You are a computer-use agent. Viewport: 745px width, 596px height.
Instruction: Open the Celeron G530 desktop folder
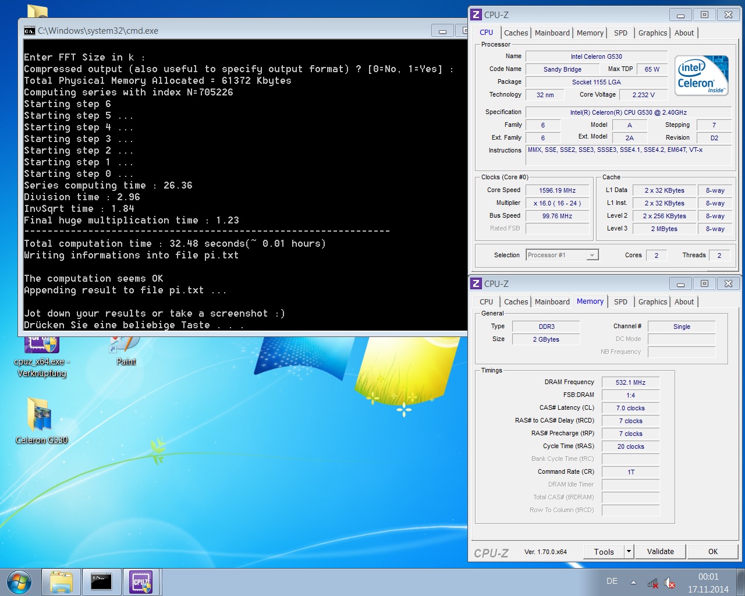[41, 420]
